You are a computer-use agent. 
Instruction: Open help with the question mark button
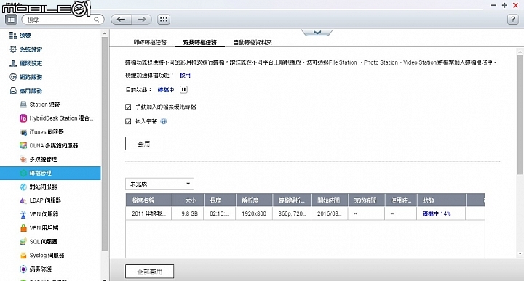point(513,20)
